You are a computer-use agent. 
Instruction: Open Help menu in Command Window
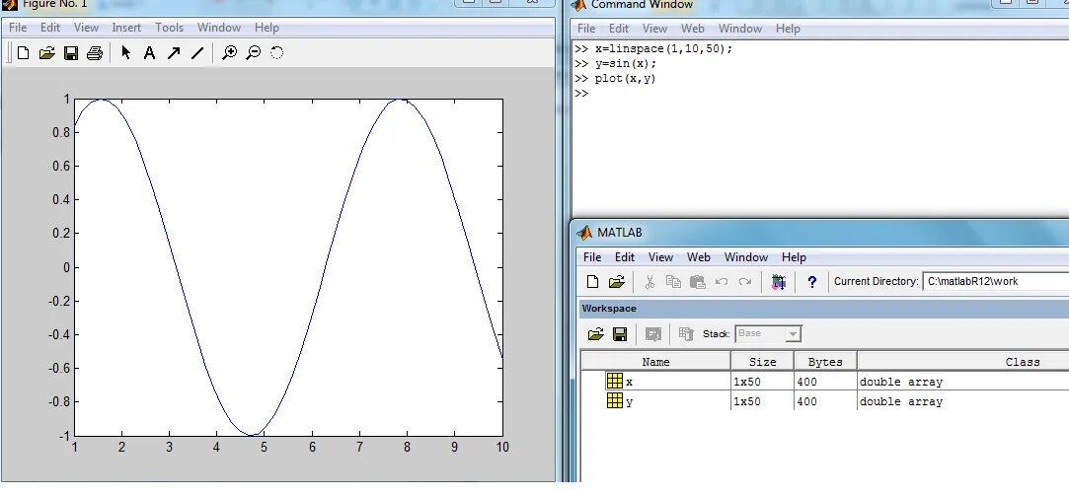pos(788,28)
